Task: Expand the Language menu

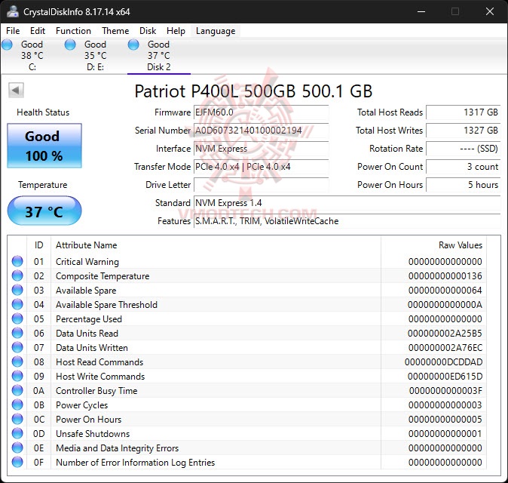Action: click(216, 31)
